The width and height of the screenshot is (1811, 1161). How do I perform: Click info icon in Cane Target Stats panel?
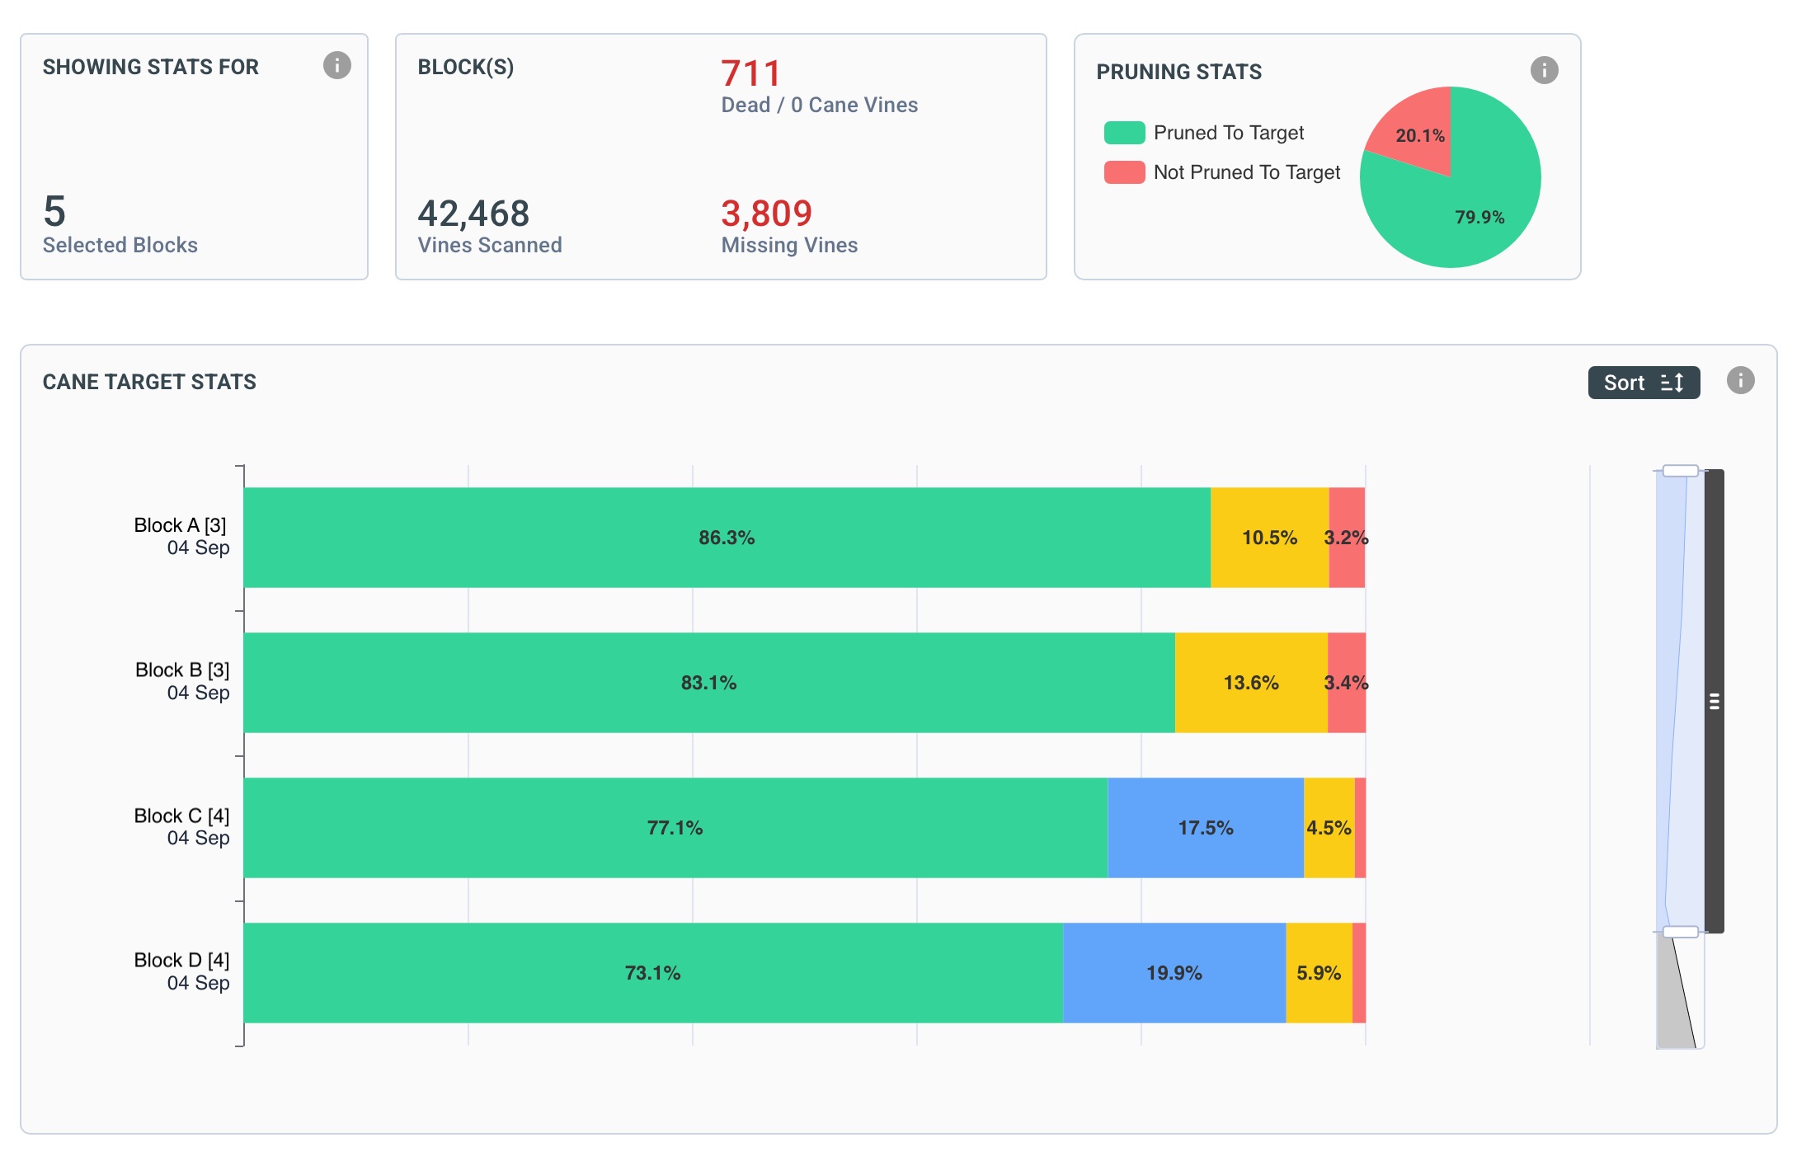pyautogui.click(x=1740, y=380)
